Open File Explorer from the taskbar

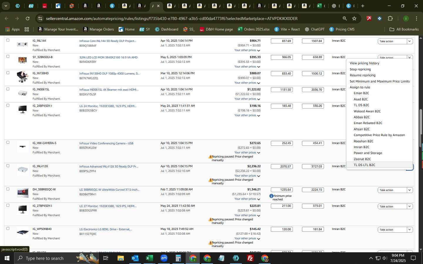[x=120, y=258]
